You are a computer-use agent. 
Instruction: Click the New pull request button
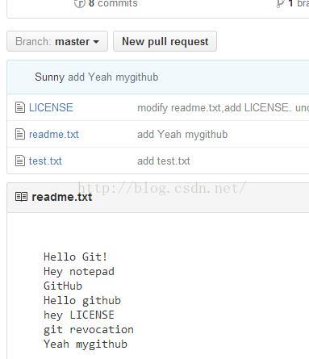pos(165,41)
